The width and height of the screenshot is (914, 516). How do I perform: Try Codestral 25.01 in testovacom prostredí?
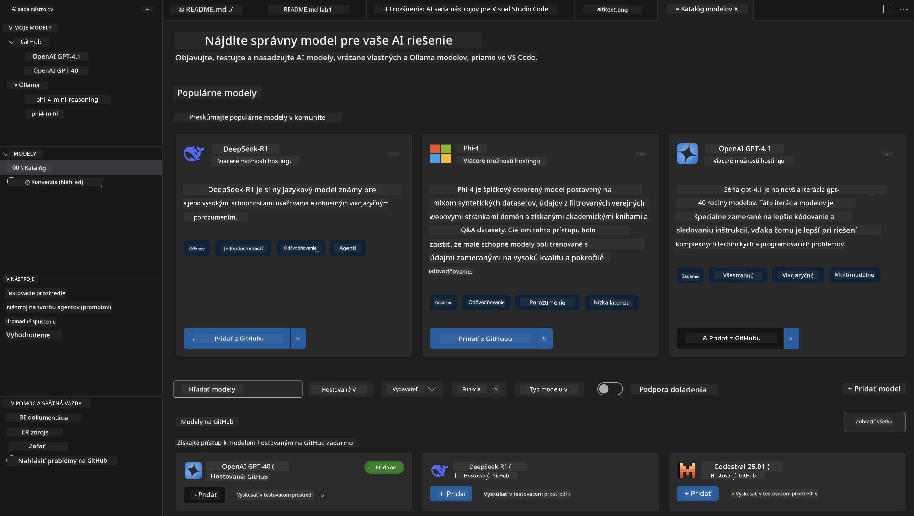tap(774, 494)
